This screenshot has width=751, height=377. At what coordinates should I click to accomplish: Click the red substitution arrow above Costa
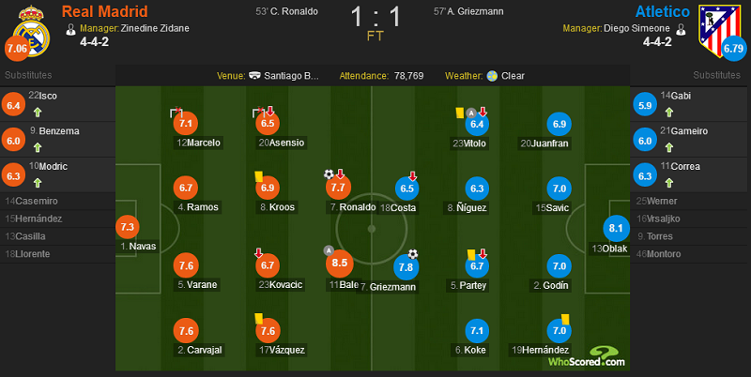(x=412, y=176)
